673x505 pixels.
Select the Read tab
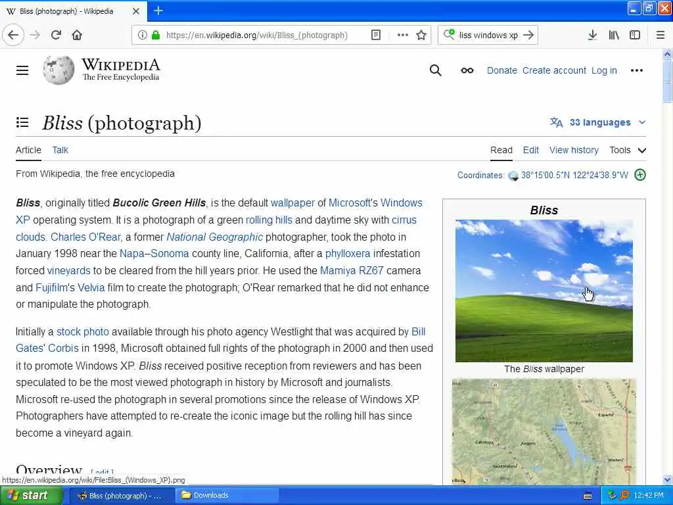(501, 151)
